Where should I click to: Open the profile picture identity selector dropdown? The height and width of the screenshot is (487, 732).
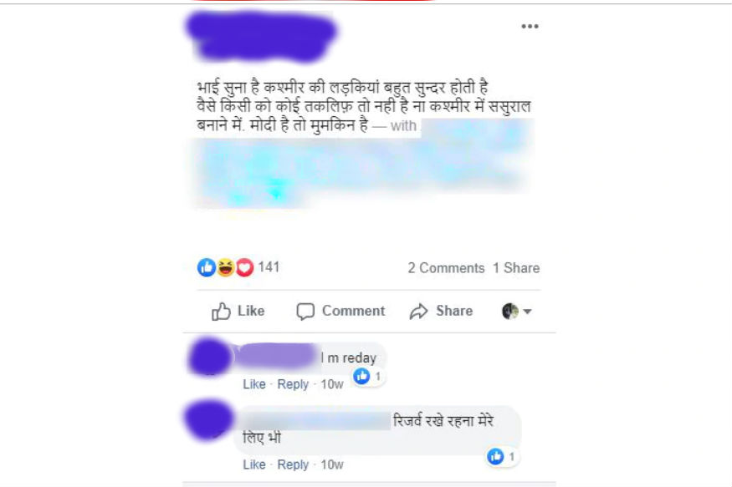tap(516, 312)
